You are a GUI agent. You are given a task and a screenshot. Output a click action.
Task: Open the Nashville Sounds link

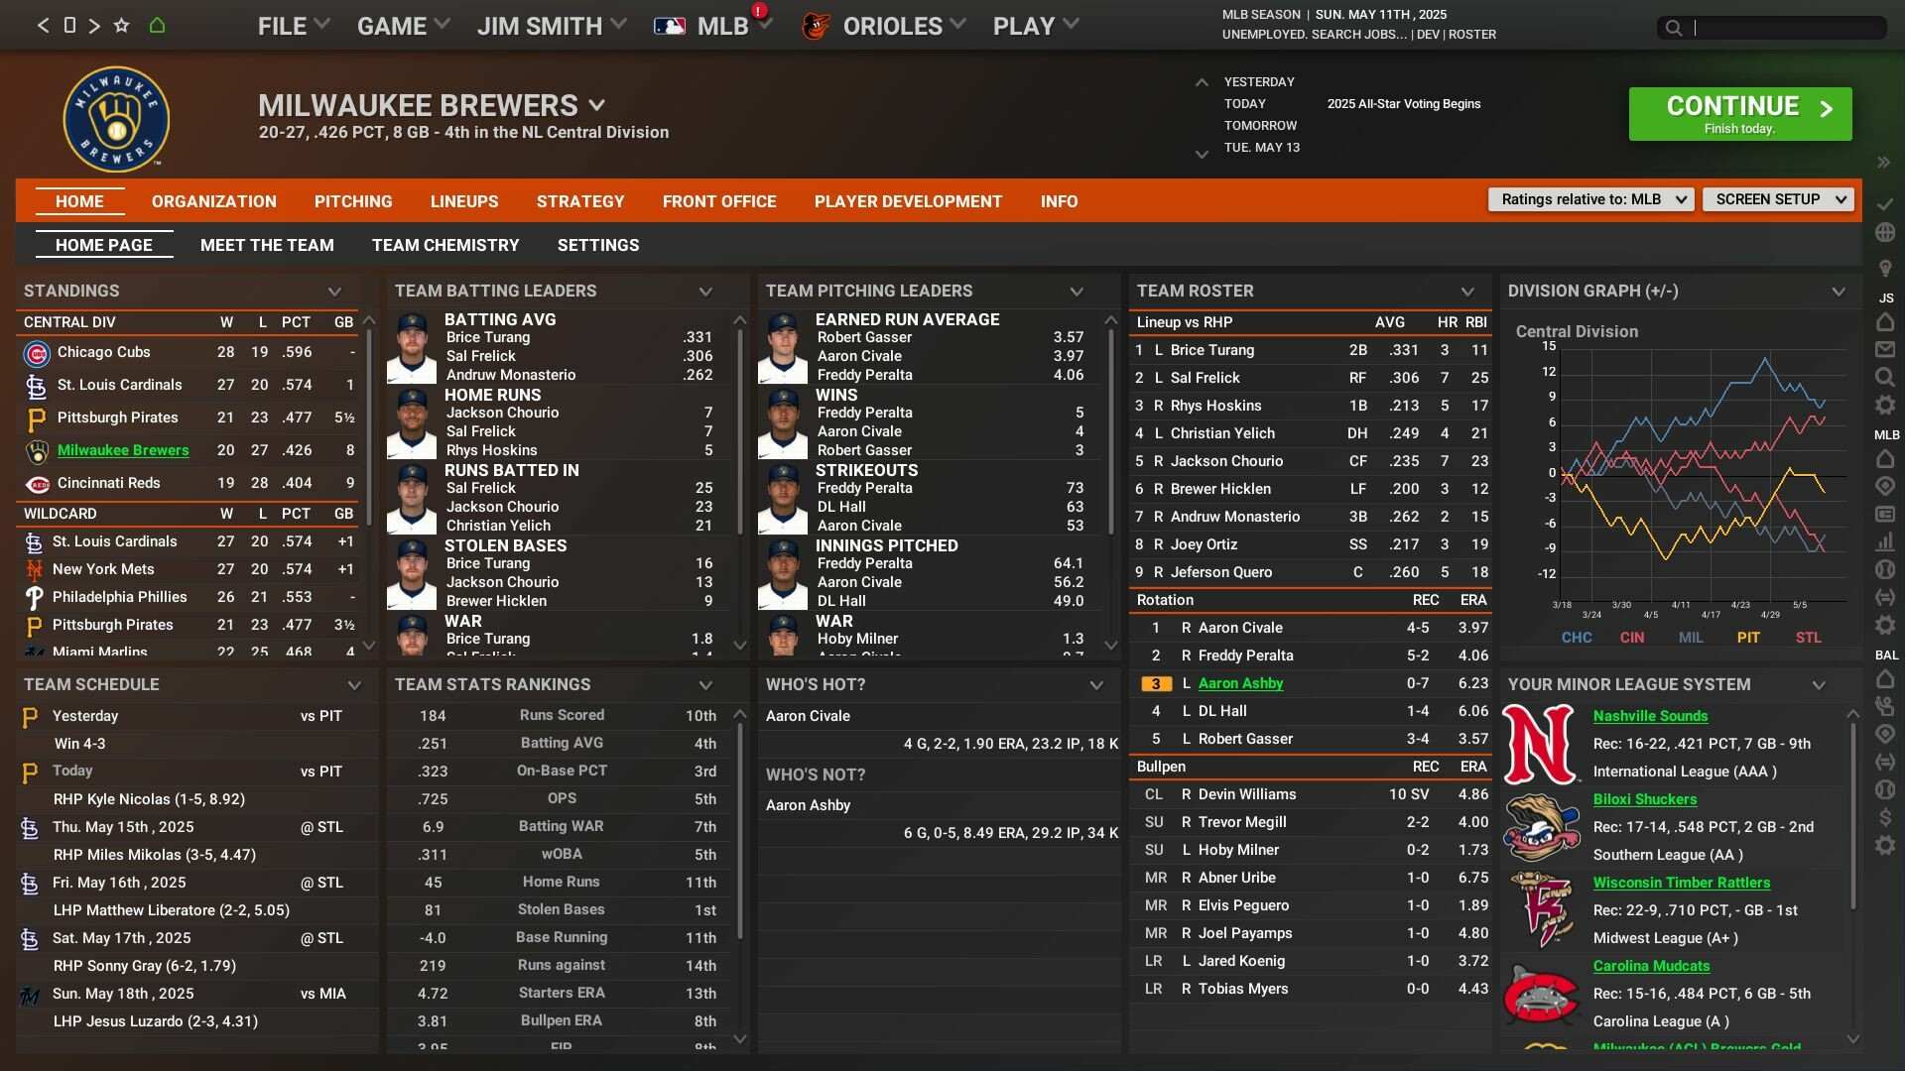click(x=1650, y=716)
